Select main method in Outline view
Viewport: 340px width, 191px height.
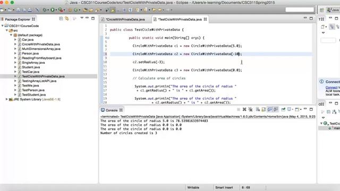tap(335, 128)
